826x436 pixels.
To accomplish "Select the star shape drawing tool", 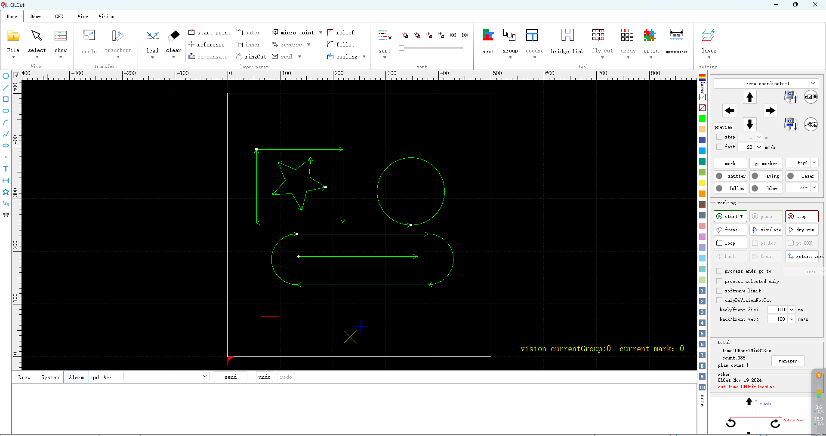I will (x=6, y=192).
